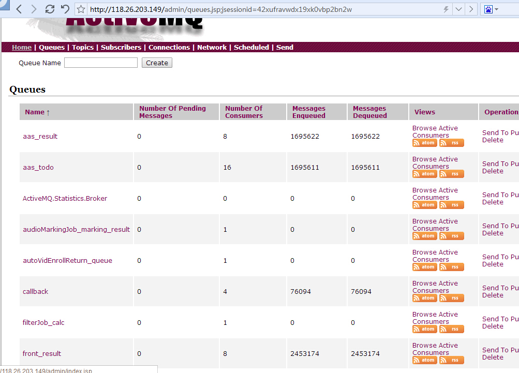Sort by Number Of Consumers header
This screenshot has width=519, height=373.
click(244, 112)
